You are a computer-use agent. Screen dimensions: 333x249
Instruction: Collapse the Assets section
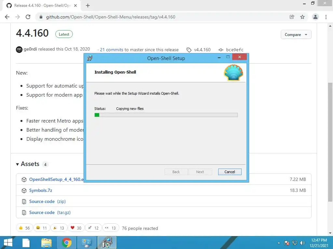(x=28, y=164)
